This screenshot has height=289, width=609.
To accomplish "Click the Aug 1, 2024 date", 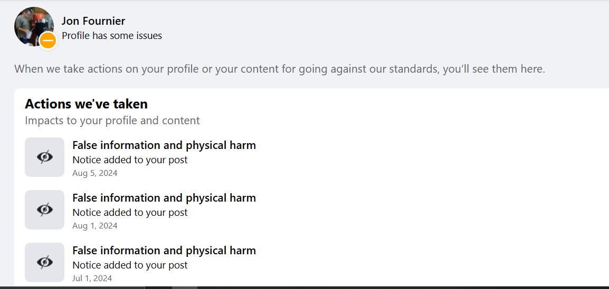I will point(95,226).
